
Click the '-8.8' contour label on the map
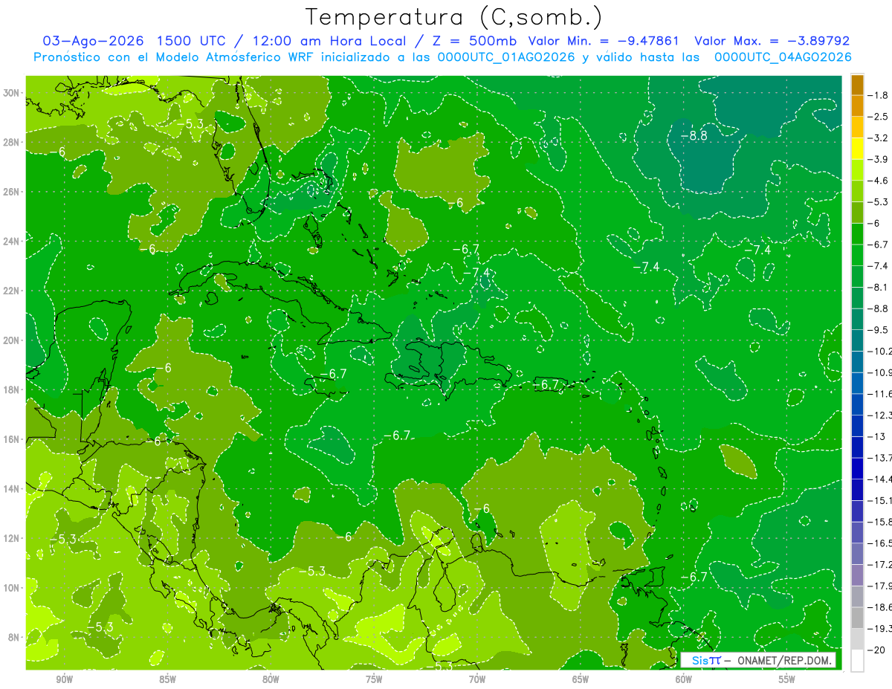[x=694, y=135]
